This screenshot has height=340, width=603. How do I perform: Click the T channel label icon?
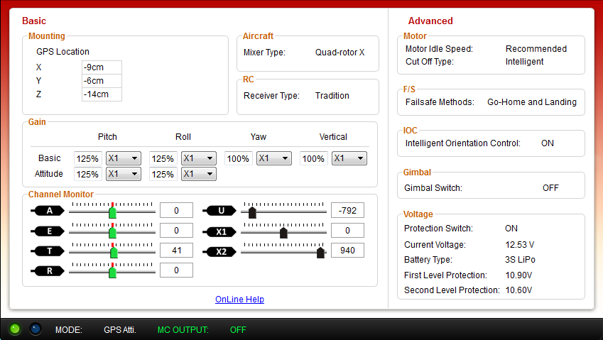coord(48,251)
